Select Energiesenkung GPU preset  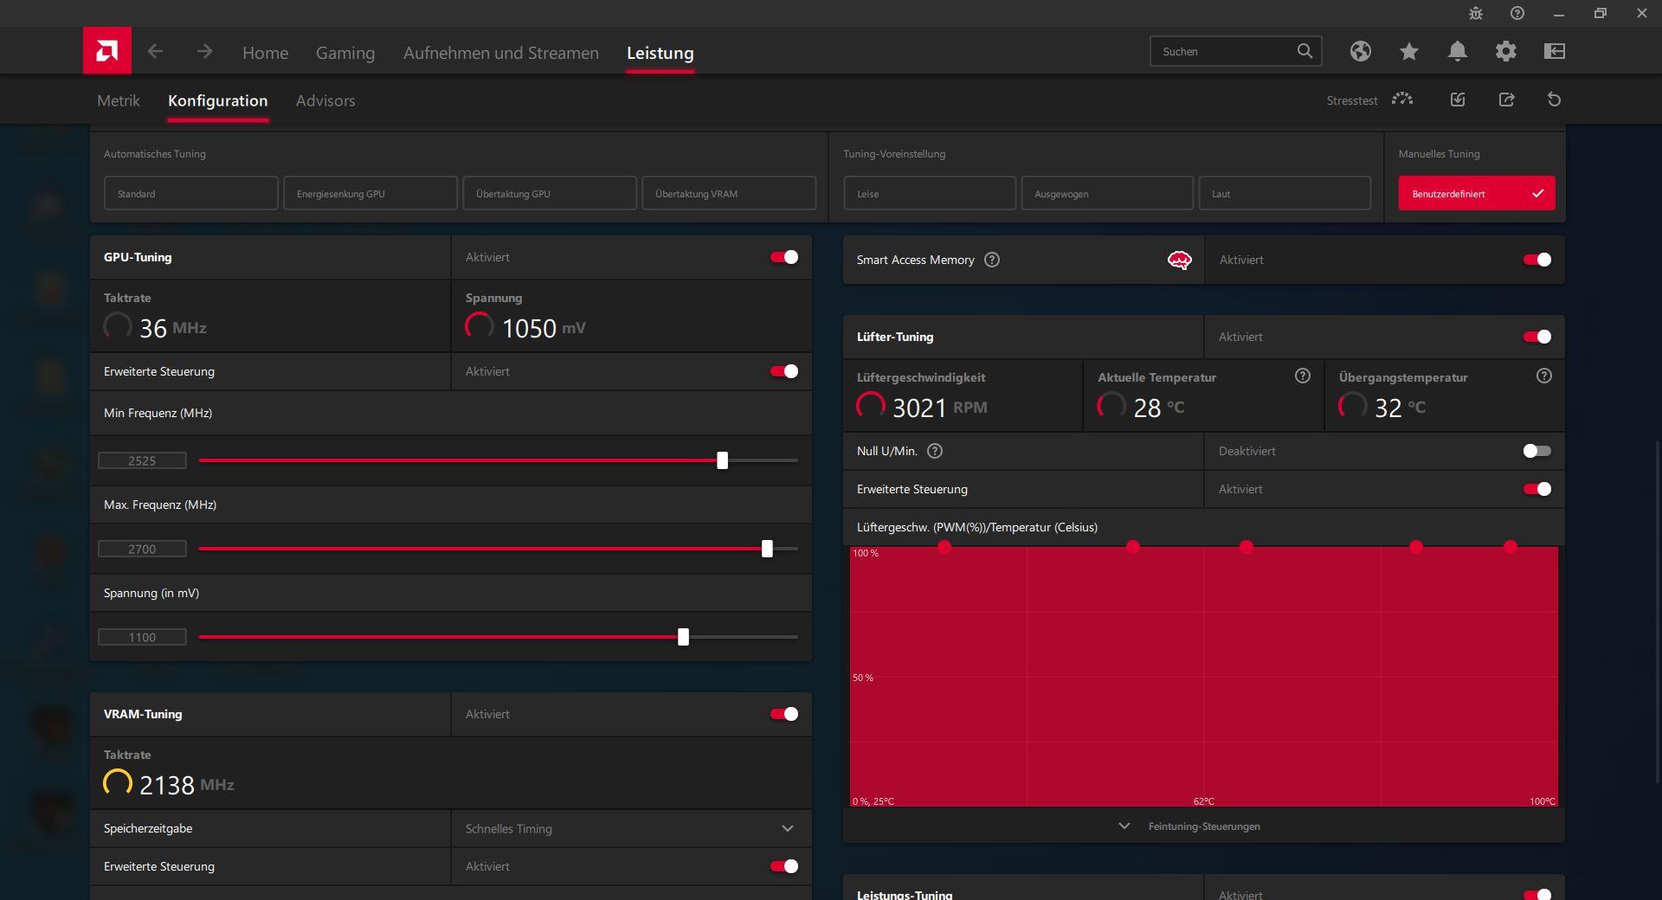370,193
